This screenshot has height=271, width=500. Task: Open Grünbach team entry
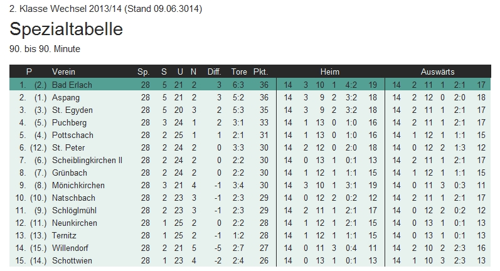pyautogui.click(x=69, y=173)
